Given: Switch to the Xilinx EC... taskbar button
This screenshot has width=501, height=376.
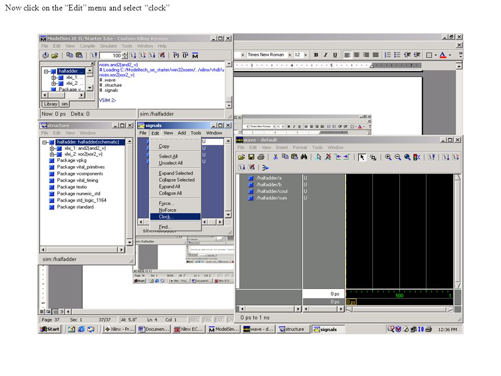Looking at the screenshot, I should pos(189,329).
